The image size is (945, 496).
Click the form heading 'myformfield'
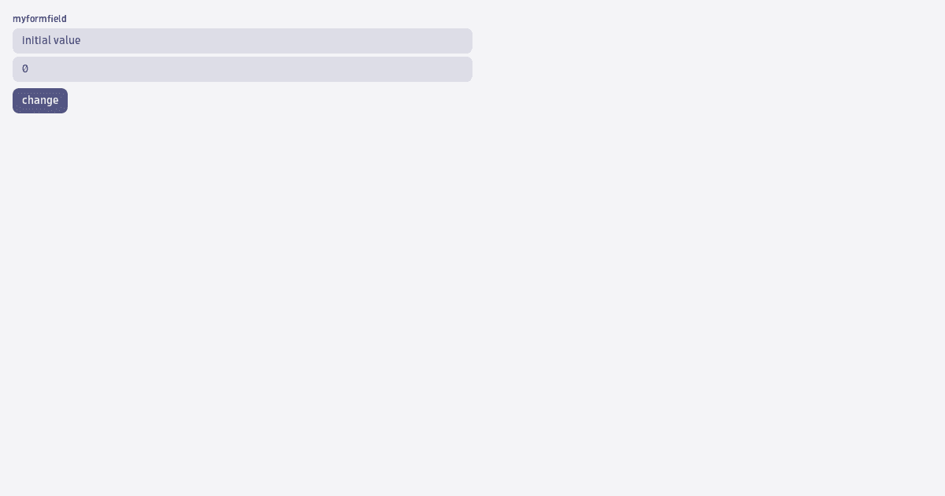pyautogui.click(x=39, y=19)
